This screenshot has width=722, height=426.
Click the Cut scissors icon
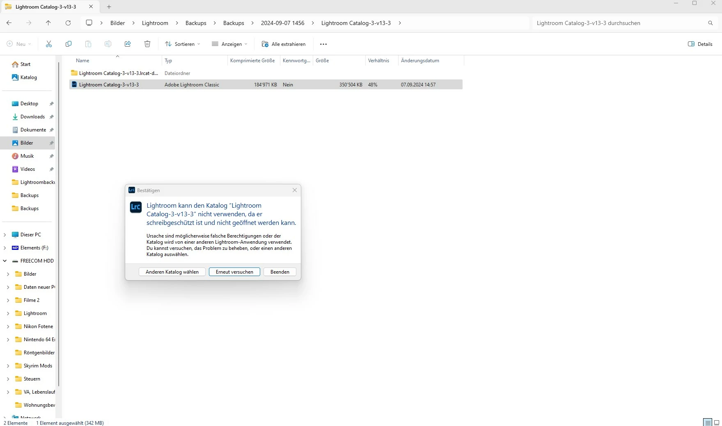pos(49,44)
